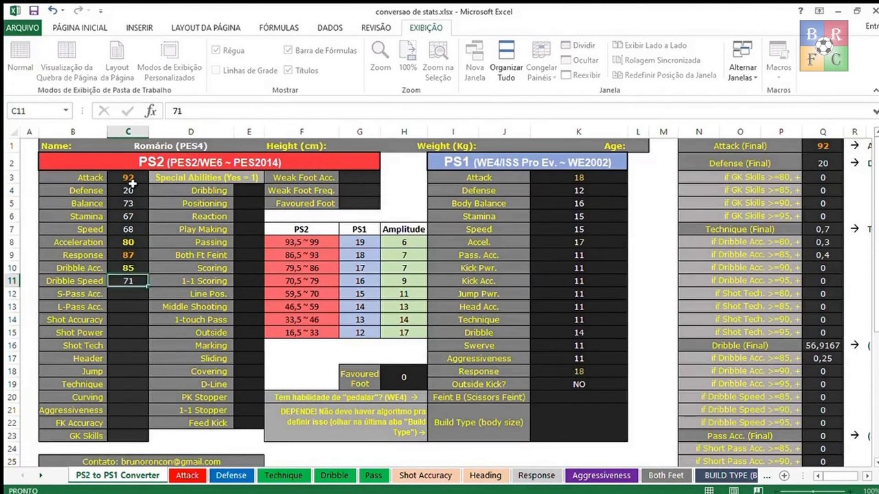
Task: Click Zoom na Seleção icon
Action: click(x=438, y=60)
